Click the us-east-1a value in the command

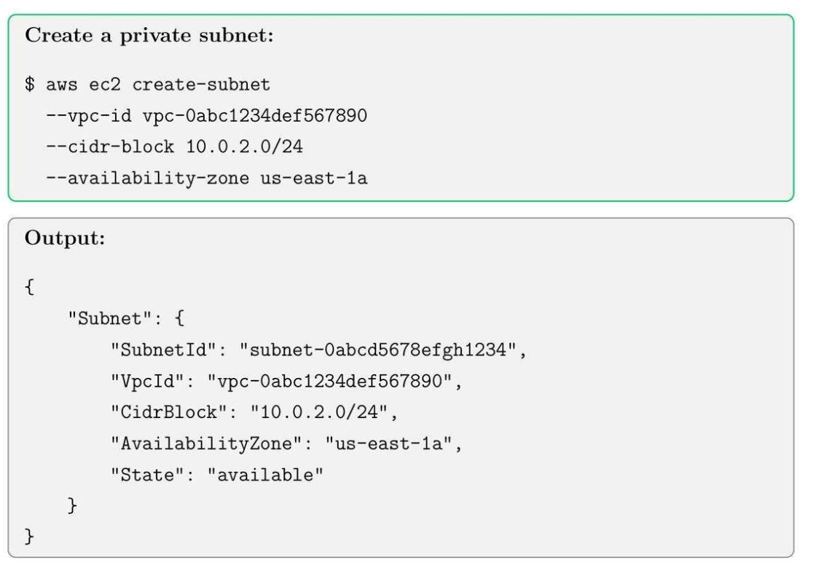coord(315,178)
